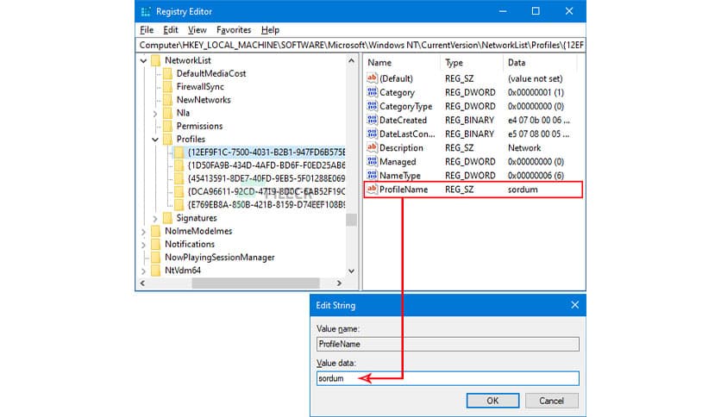721x417 pixels.
Task: Cancel the Edit String dialog
Action: pyautogui.click(x=551, y=401)
